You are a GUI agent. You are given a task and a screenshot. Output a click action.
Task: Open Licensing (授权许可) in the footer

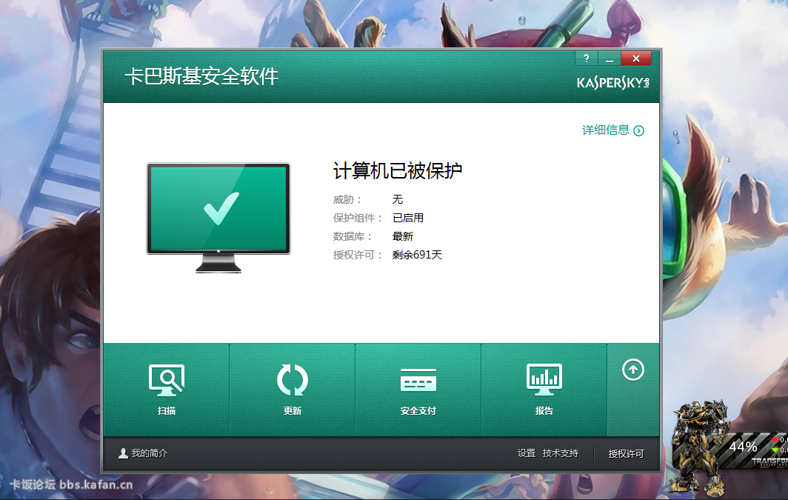[x=627, y=454]
